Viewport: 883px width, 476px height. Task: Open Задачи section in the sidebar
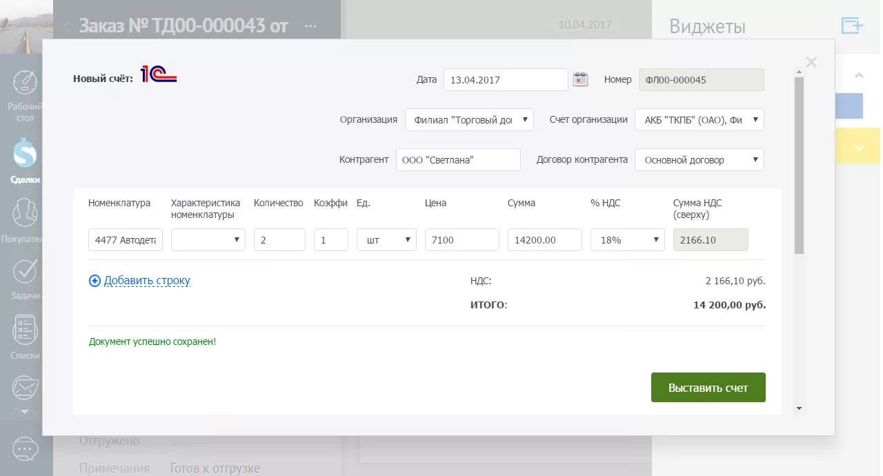[x=26, y=279]
